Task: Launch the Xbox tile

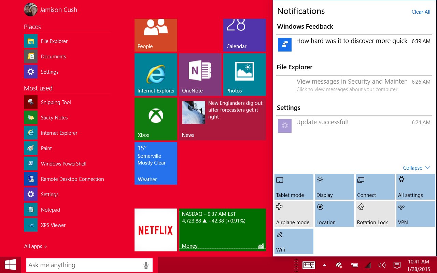Action: tap(156, 119)
